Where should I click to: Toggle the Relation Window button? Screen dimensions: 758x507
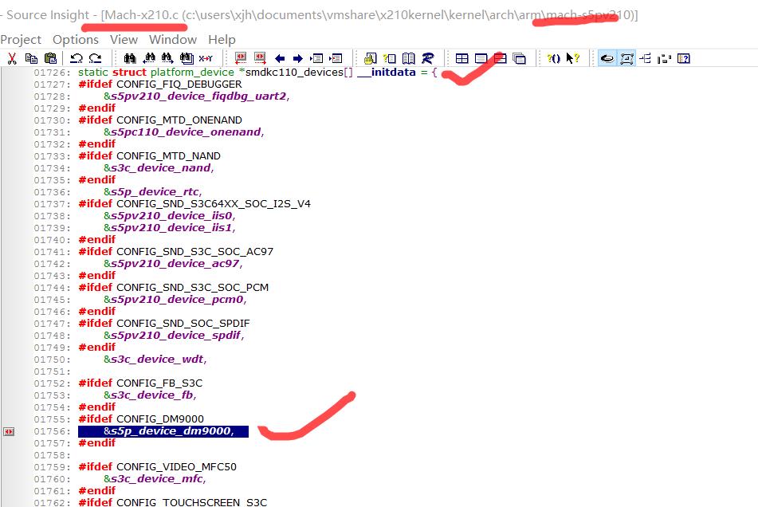(x=626, y=58)
